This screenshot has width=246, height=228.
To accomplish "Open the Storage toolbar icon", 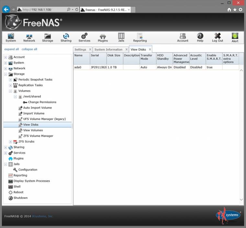I will tap(48, 37).
